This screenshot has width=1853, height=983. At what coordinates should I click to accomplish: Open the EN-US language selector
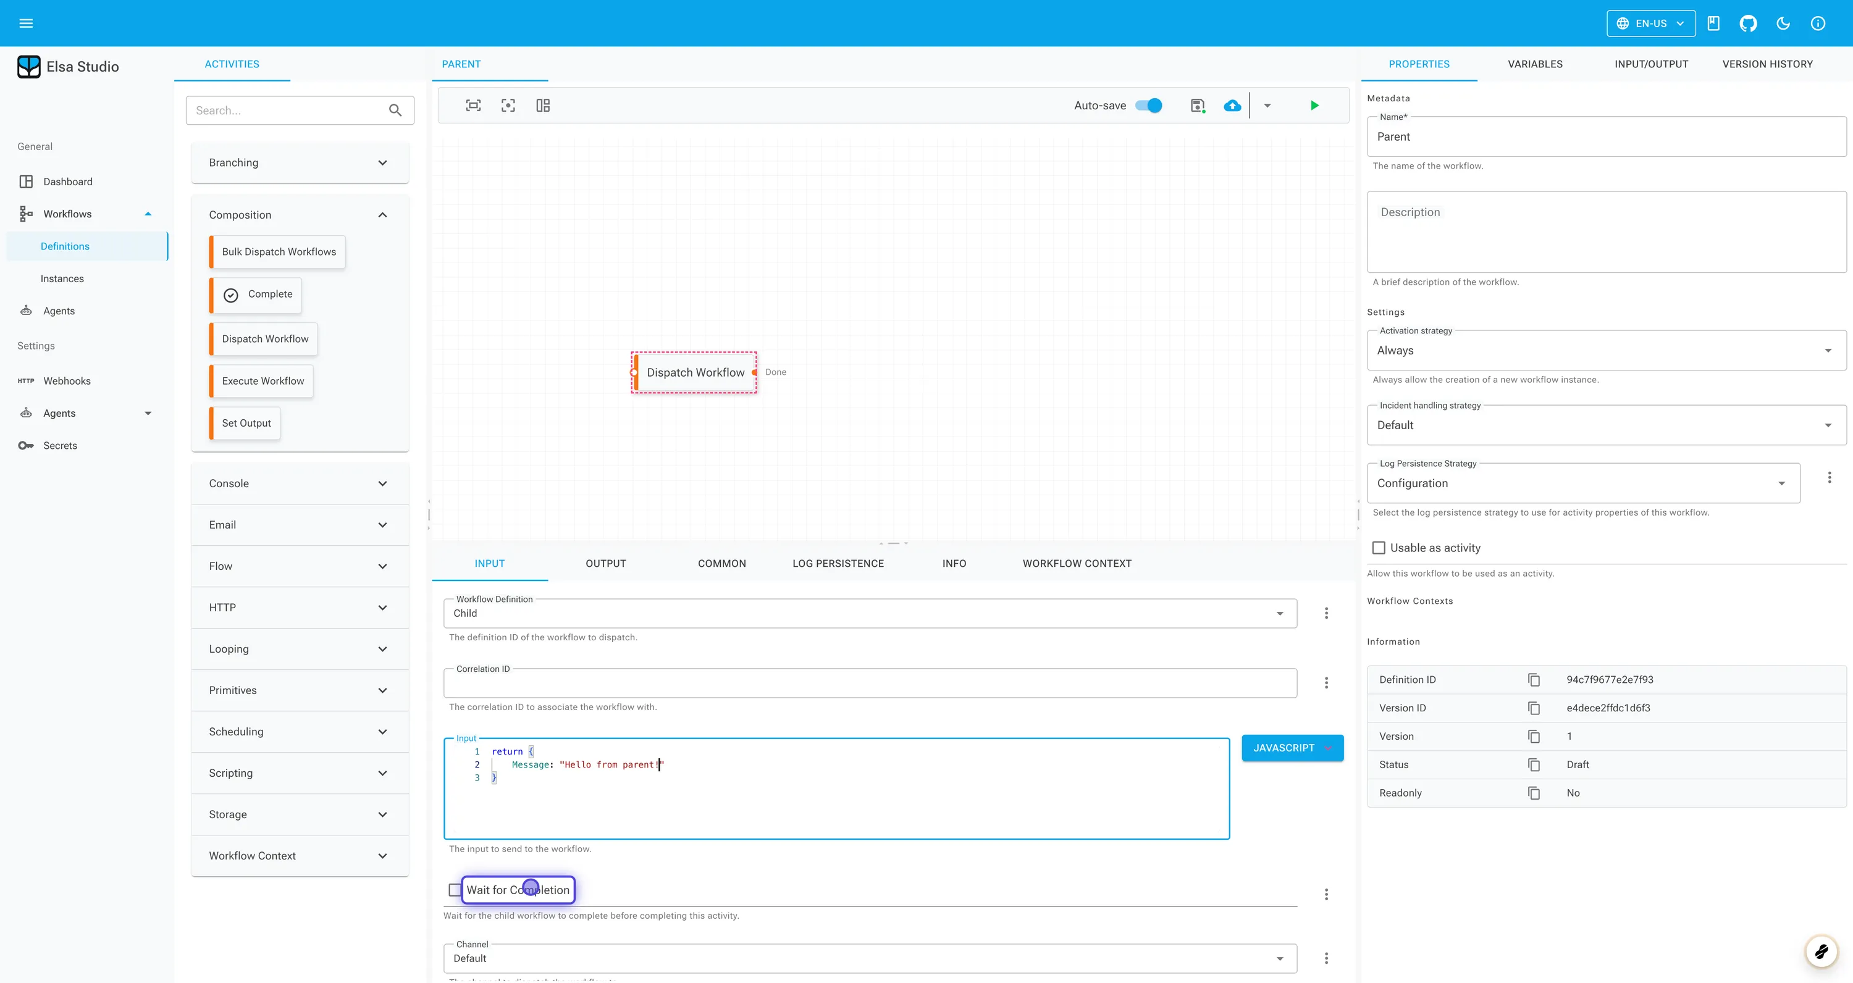pos(1651,23)
